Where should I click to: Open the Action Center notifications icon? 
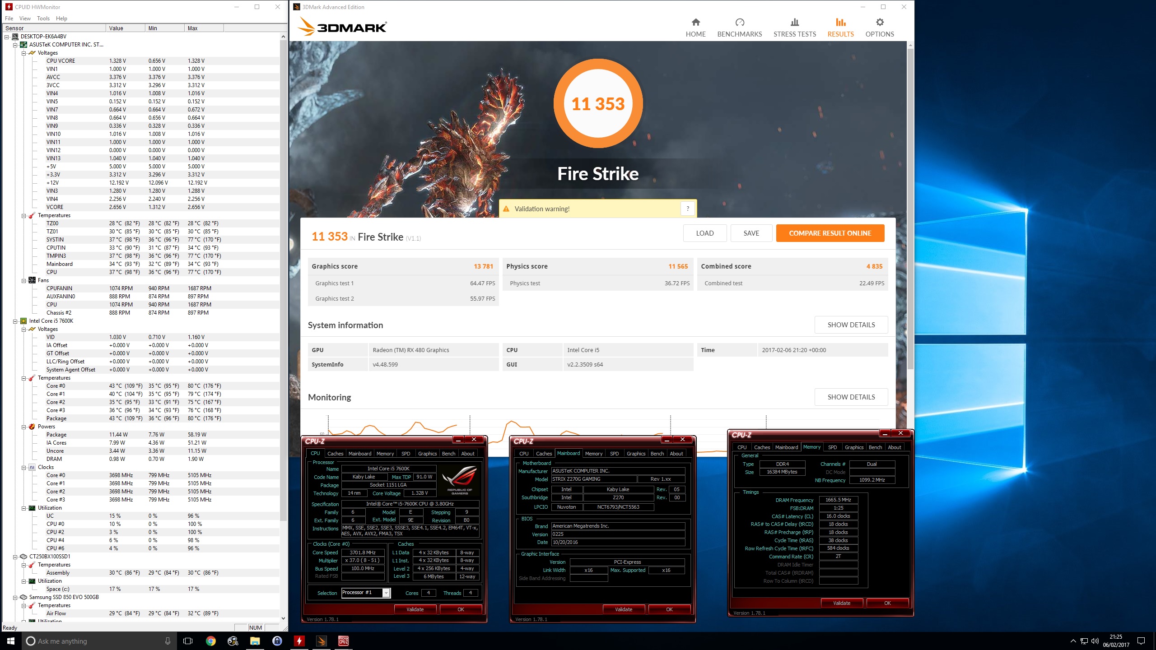(1141, 641)
